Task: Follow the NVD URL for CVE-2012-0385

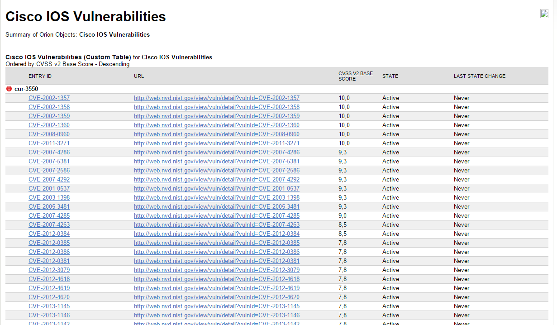Action: click(x=217, y=243)
